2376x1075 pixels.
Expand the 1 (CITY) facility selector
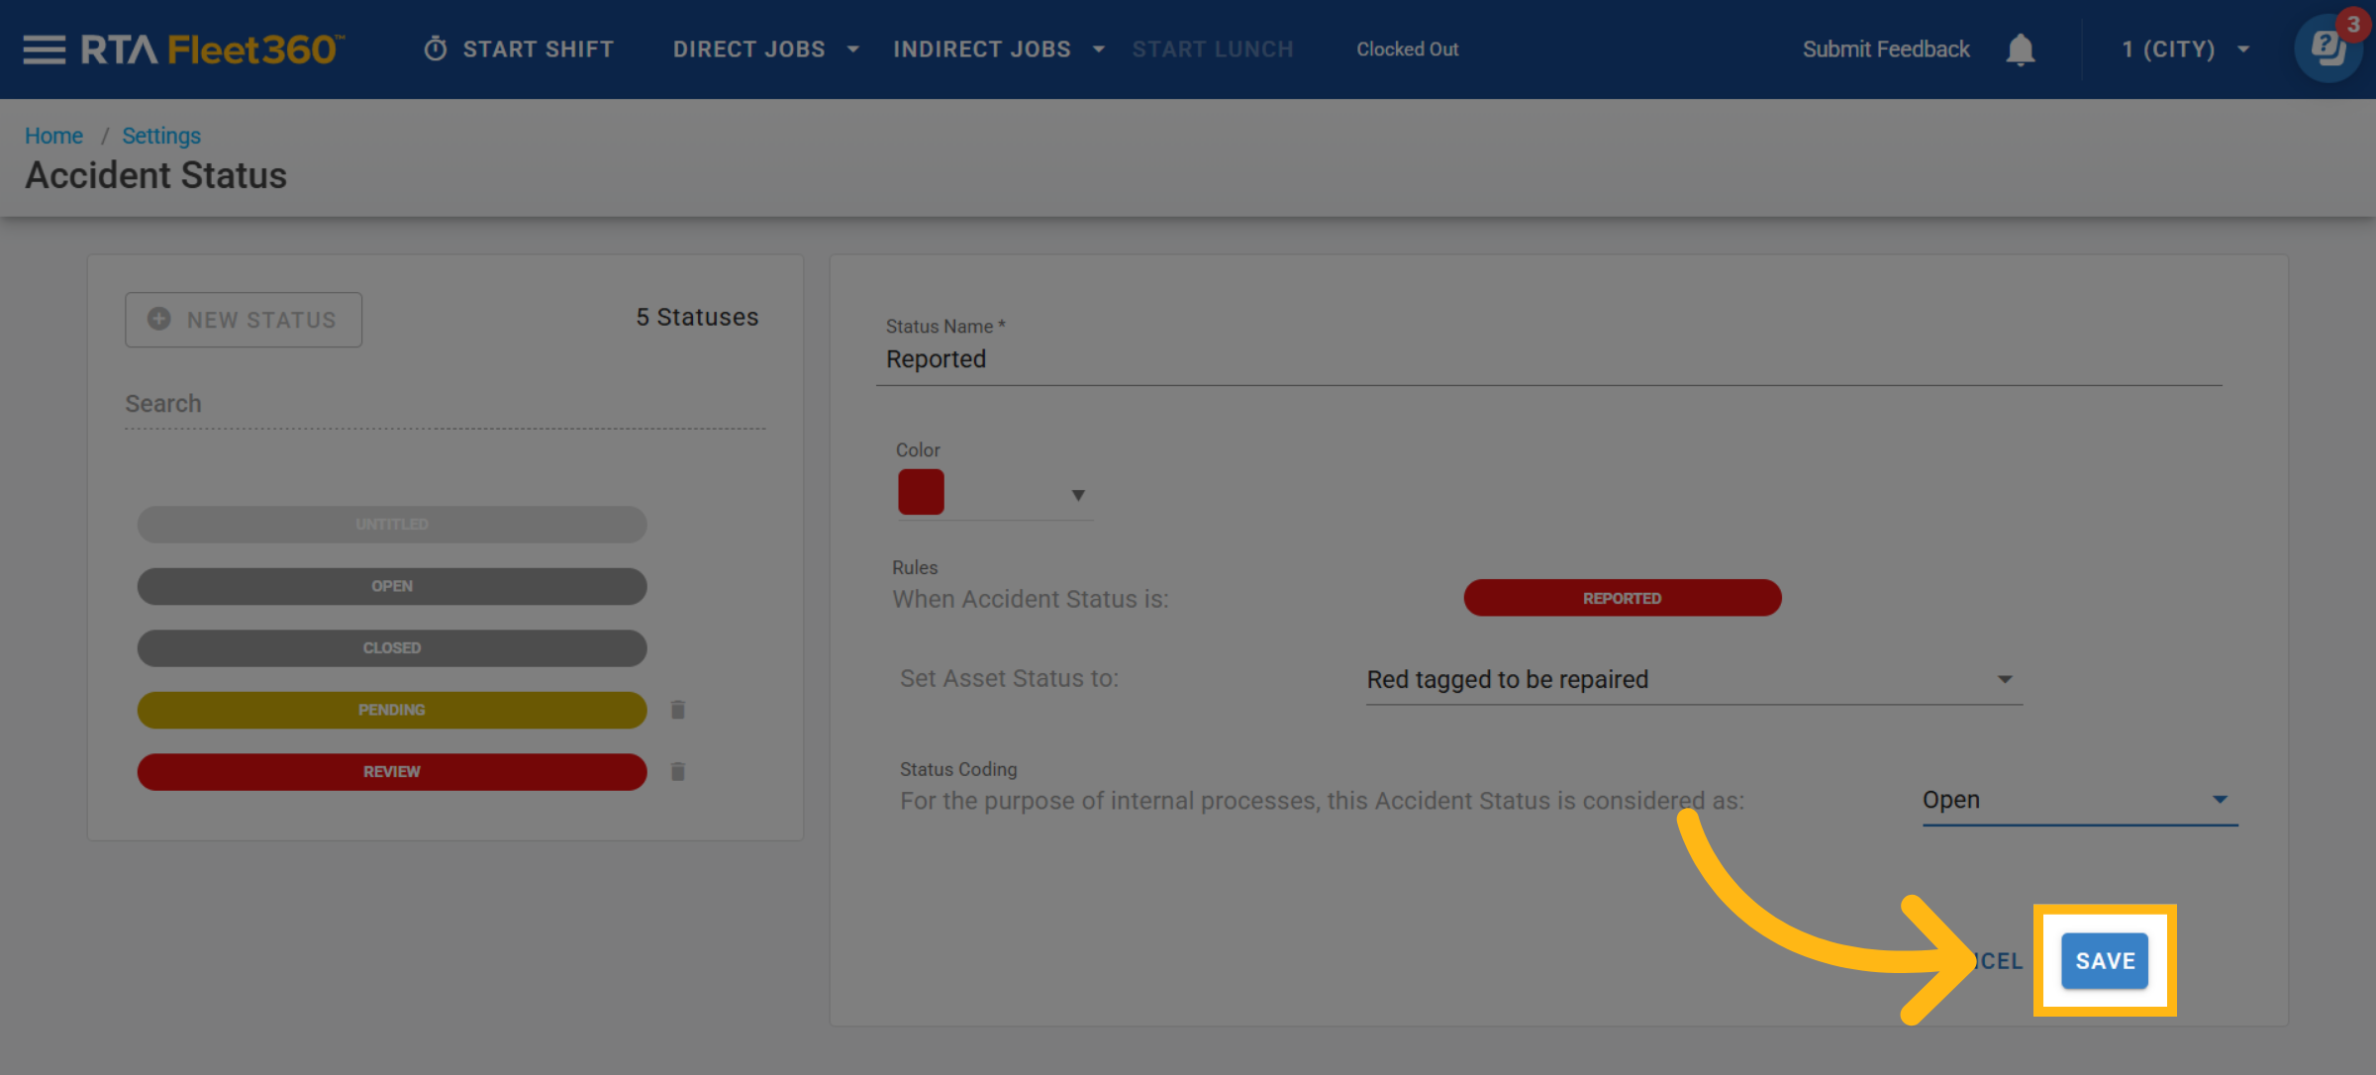click(2185, 49)
